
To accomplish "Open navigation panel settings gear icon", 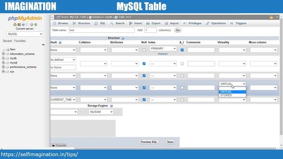I will point(31,25).
